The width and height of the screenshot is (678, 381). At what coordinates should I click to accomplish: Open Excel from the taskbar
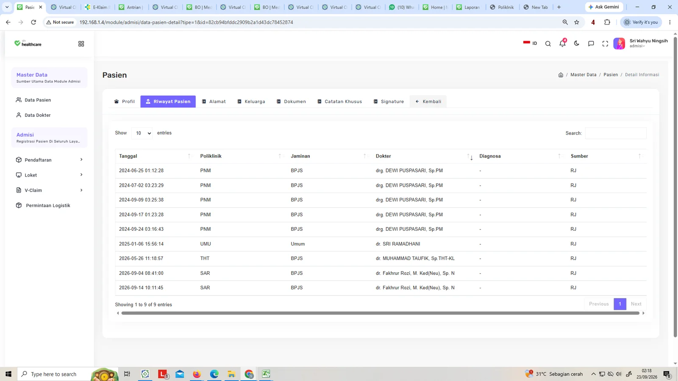(x=266, y=374)
